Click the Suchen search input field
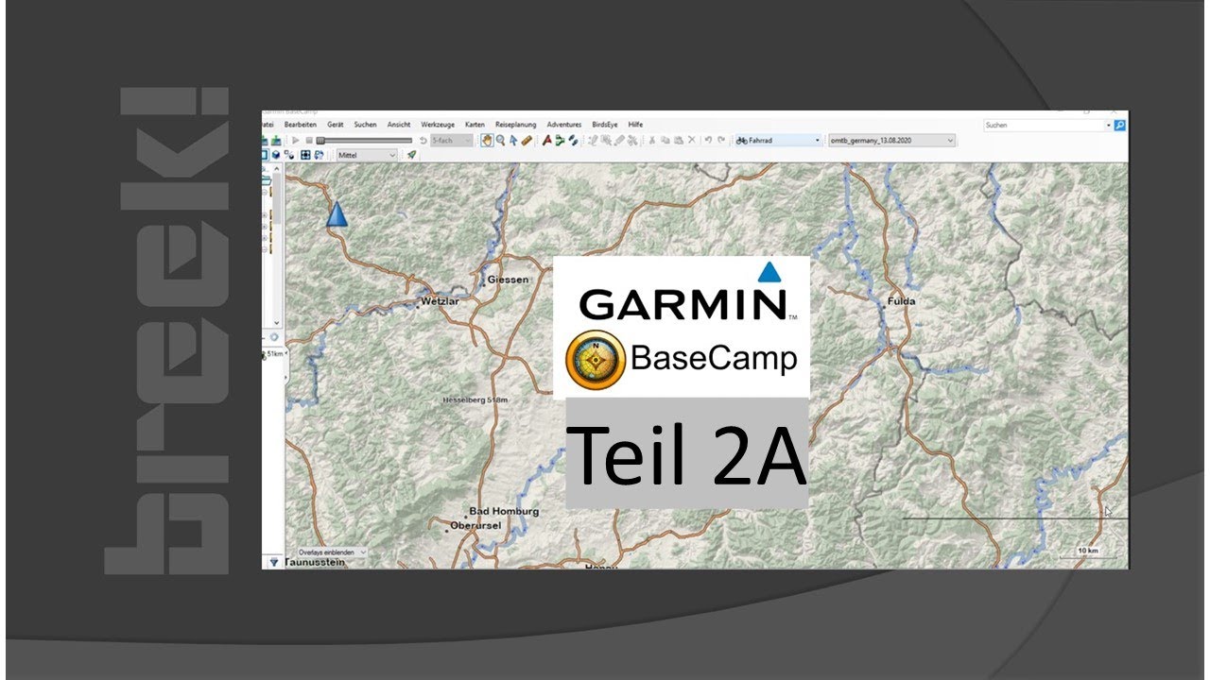 1043,125
